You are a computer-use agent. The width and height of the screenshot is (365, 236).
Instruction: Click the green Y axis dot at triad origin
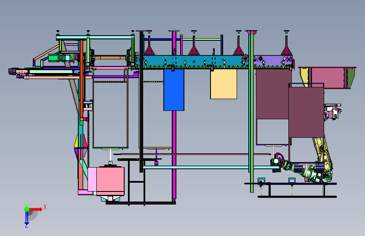[27, 209]
